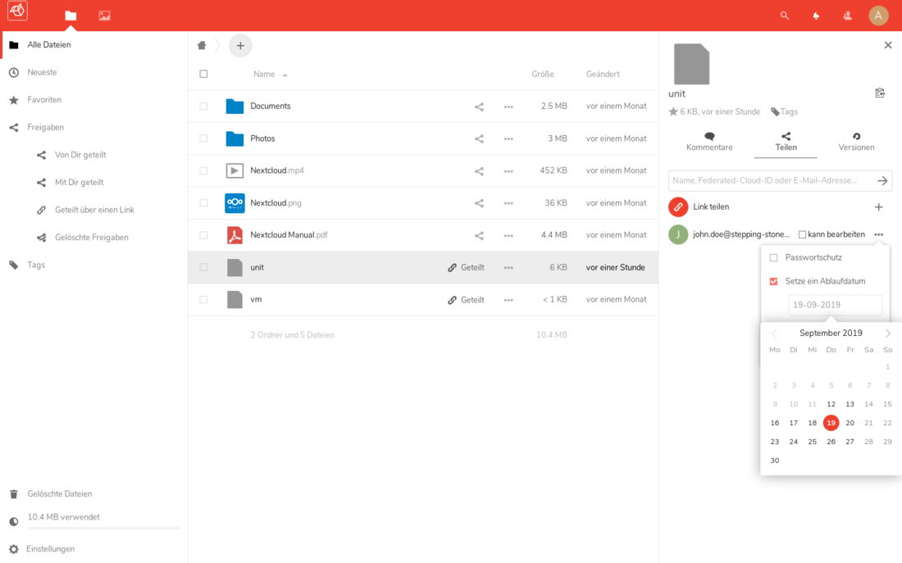The height and width of the screenshot is (563, 902).
Task: Open the notifications bell icon
Action: (816, 16)
